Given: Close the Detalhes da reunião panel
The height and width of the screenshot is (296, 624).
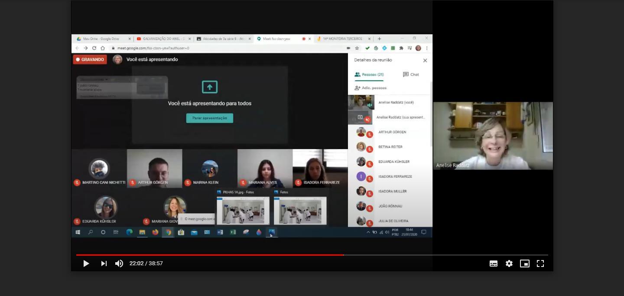Looking at the screenshot, I should pyautogui.click(x=425, y=61).
